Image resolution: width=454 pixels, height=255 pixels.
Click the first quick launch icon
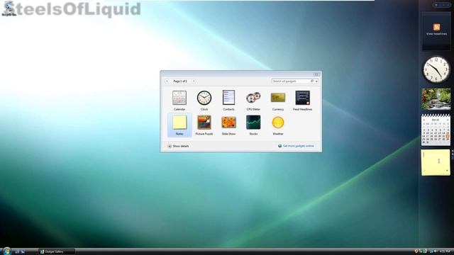17,252
